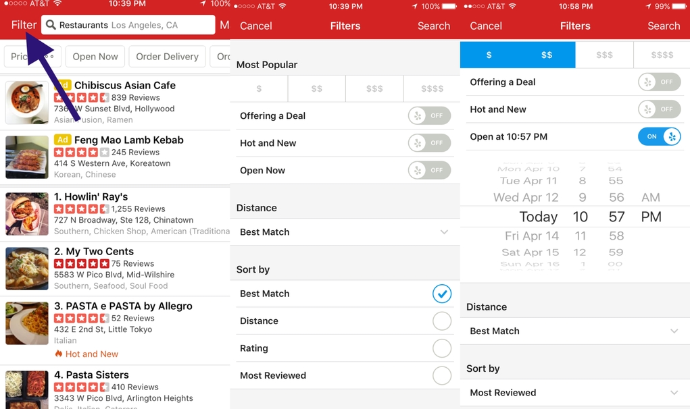690x409 pixels.
Task: Select Best Match sort radio button
Action: coord(442,294)
